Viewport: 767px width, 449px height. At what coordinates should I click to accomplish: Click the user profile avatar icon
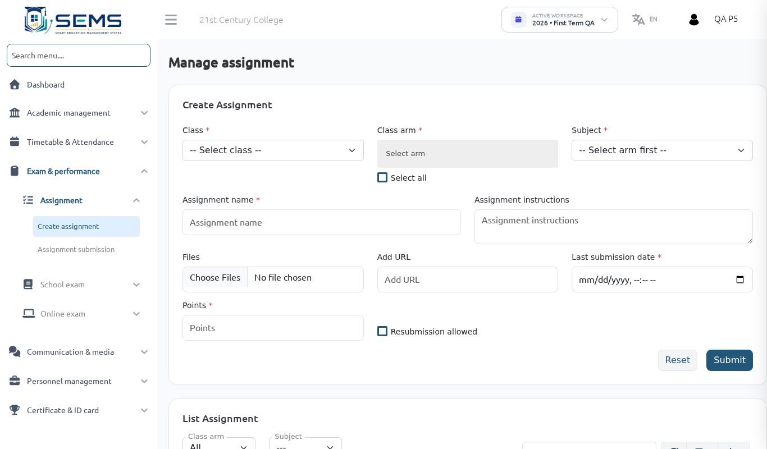694,20
